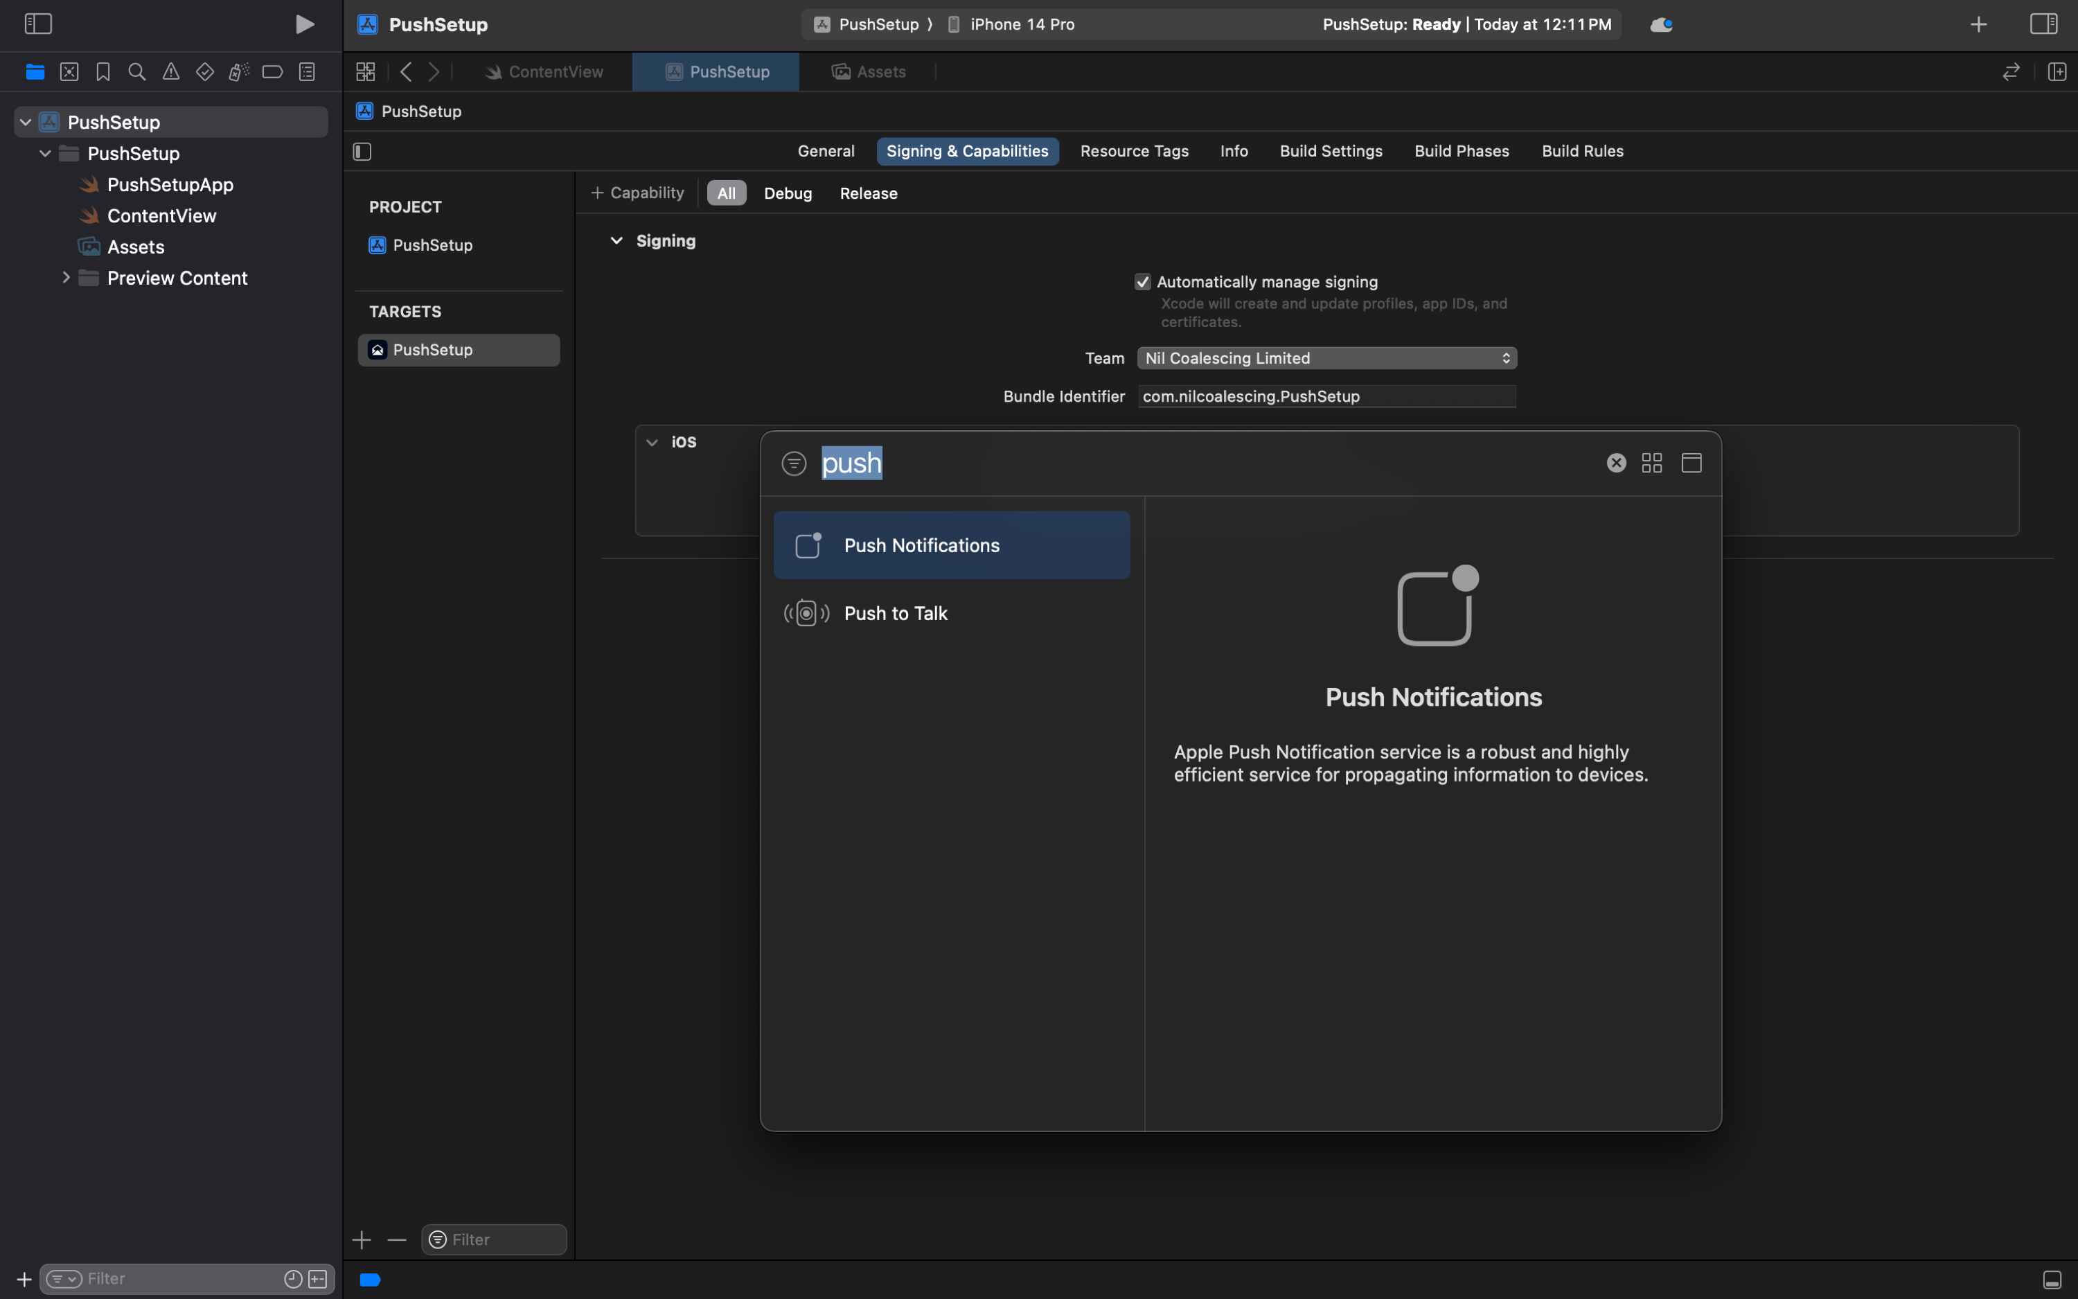The image size is (2078, 1299).
Task: Select the Bookmark navigator icon
Action: [103, 71]
